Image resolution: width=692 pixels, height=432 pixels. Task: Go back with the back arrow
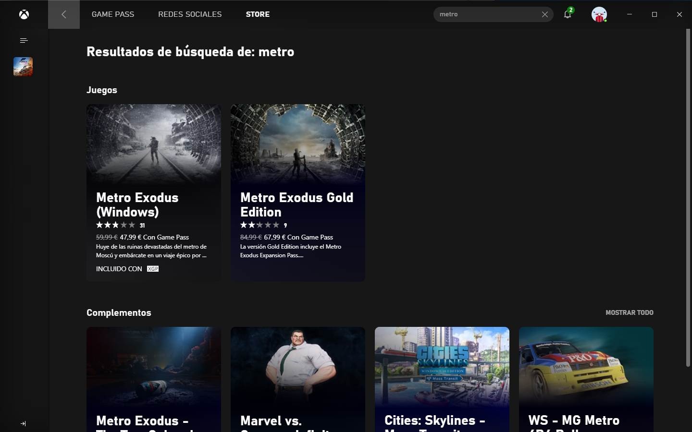point(64,14)
